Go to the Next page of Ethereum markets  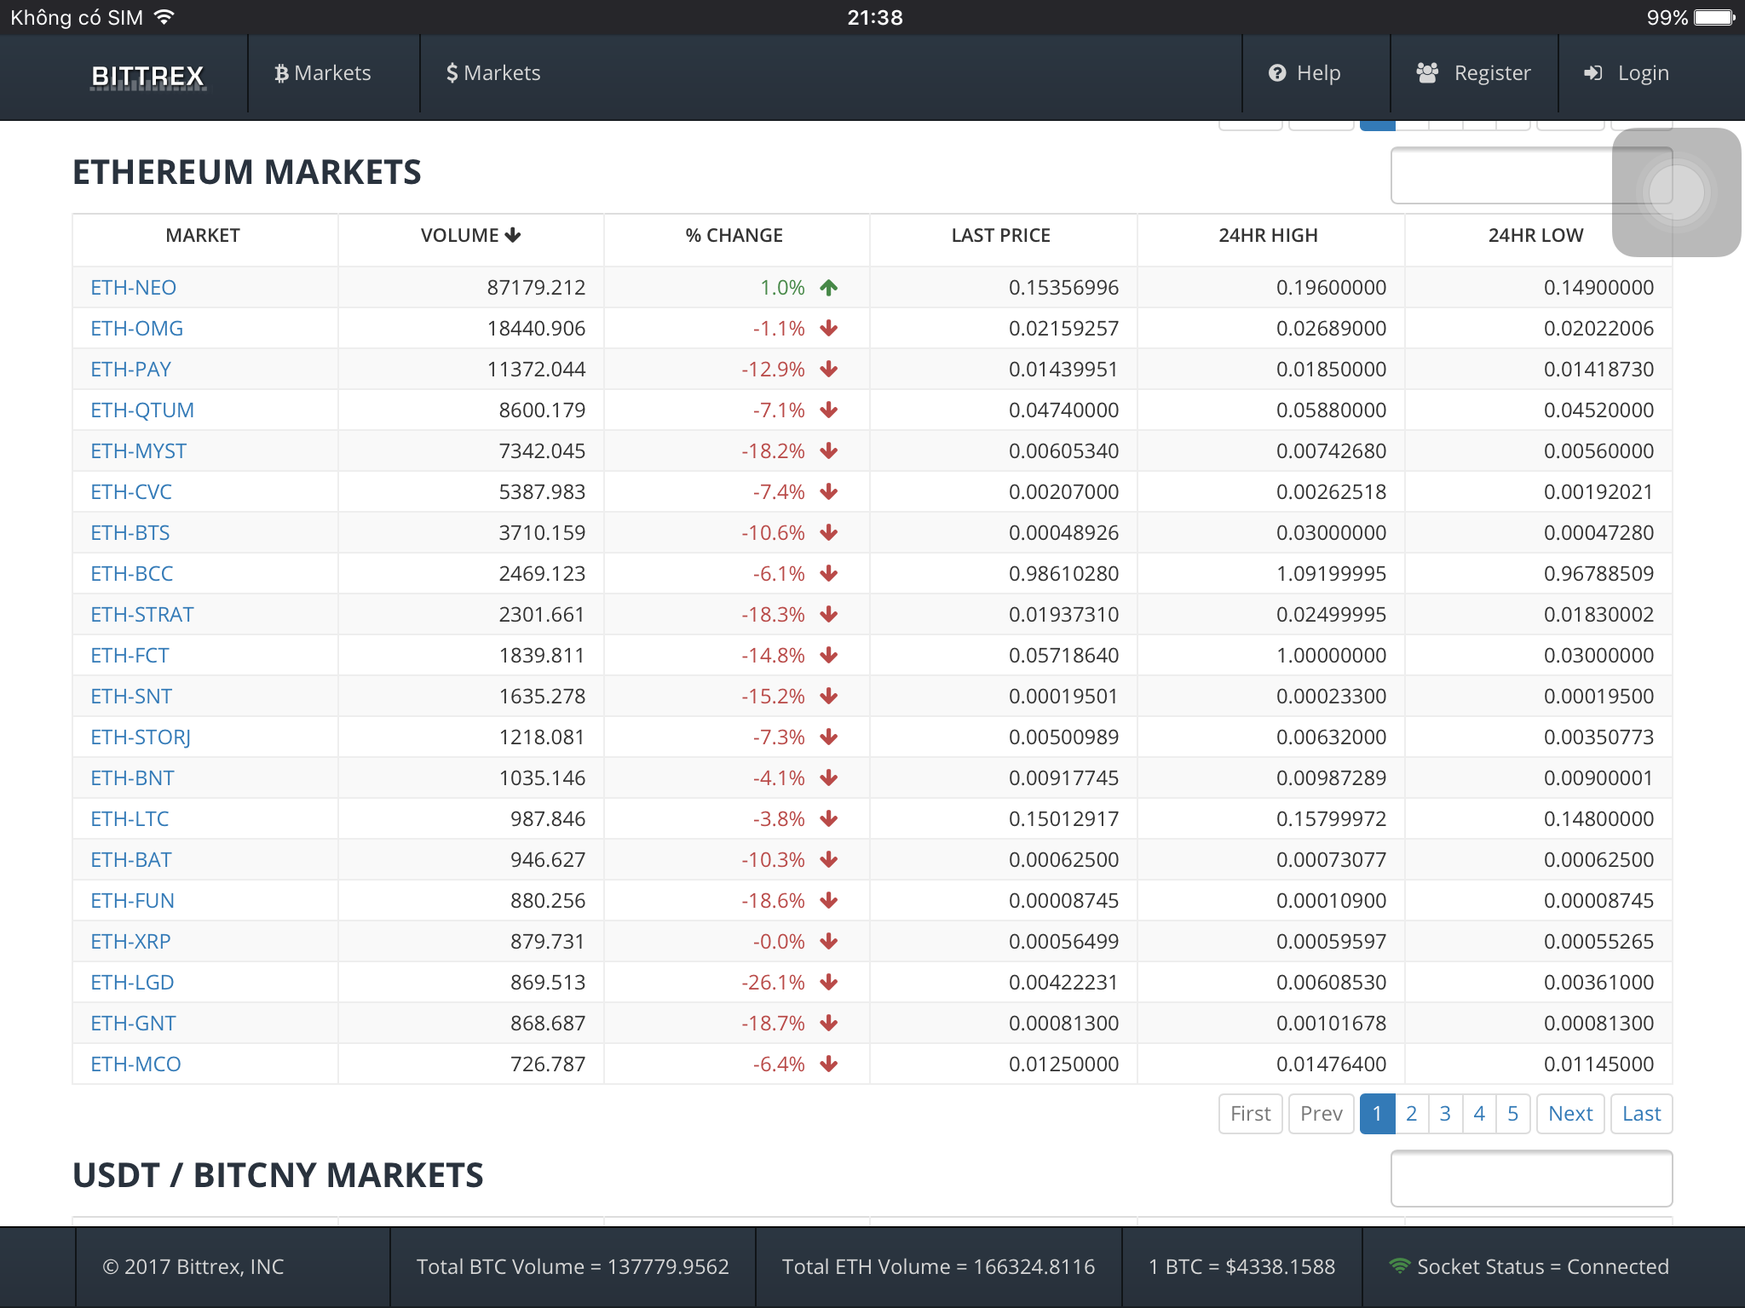click(x=1570, y=1114)
